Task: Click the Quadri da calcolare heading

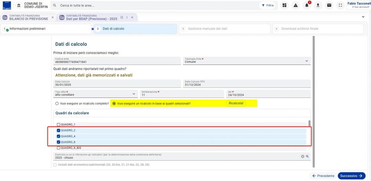Action: click(72, 113)
